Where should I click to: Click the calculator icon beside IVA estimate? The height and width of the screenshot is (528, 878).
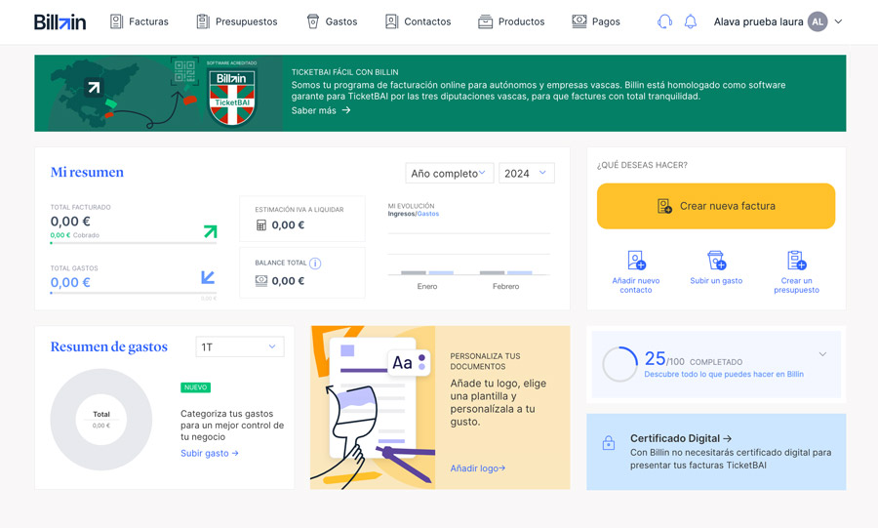pyautogui.click(x=261, y=225)
